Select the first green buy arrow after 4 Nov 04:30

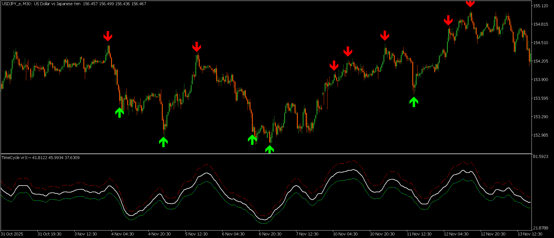click(119, 113)
